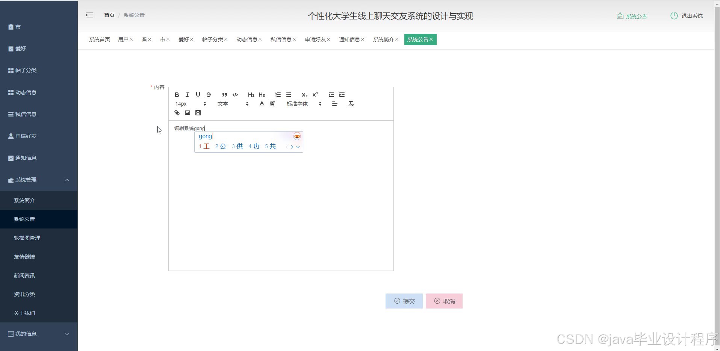Close the 申请好友 tab

point(328,39)
